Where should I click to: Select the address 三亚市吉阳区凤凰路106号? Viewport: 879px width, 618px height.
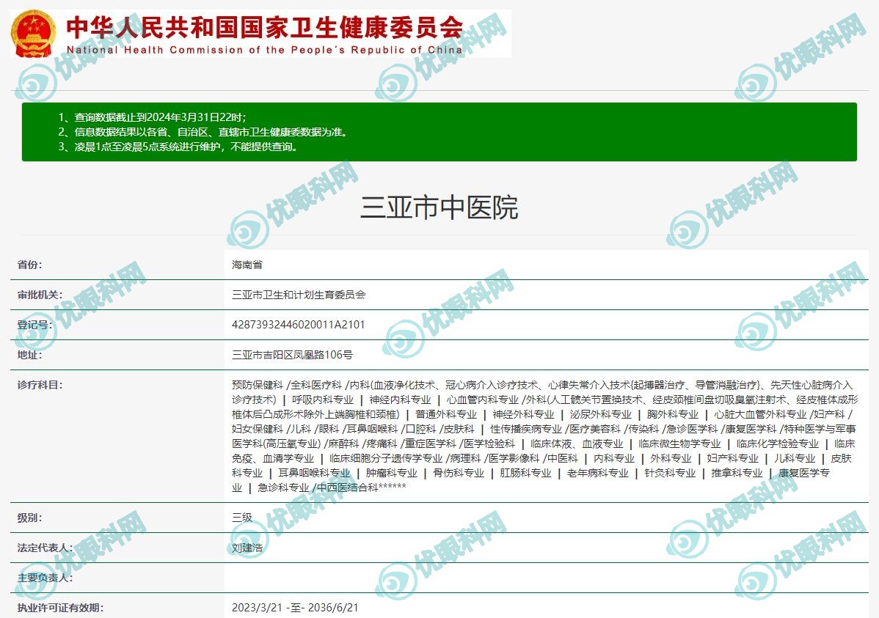(x=292, y=355)
